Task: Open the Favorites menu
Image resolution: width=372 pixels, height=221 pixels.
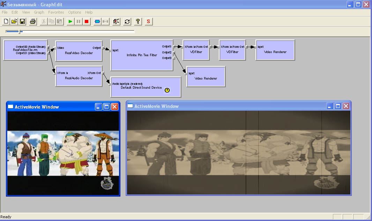Action: click(56, 12)
